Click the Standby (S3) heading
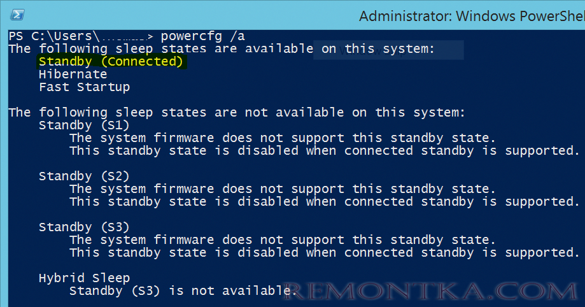 coord(84,227)
